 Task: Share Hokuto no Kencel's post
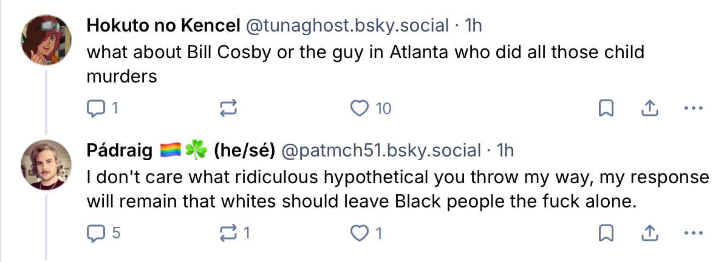pyautogui.click(x=650, y=109)
